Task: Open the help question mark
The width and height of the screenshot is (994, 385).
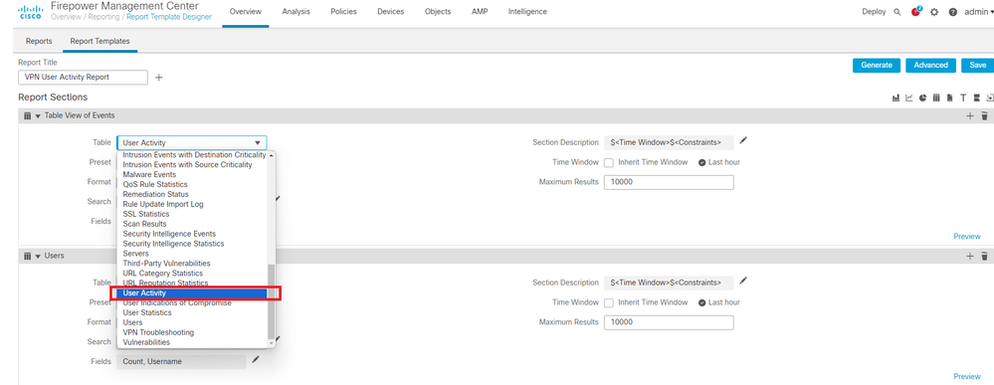Action: pos(953,12)
